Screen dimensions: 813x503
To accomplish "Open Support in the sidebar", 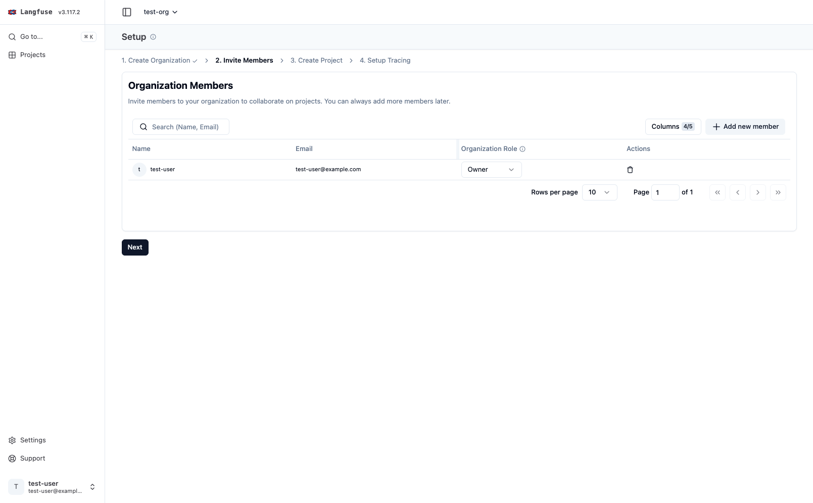I will (x=32, y=459).
